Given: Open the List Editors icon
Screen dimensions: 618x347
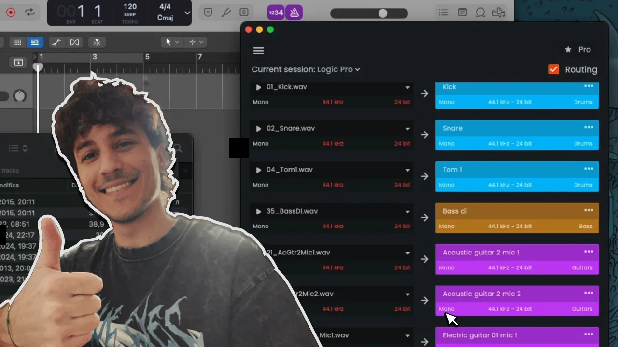Looking at the screenshot, I should 443,13.
